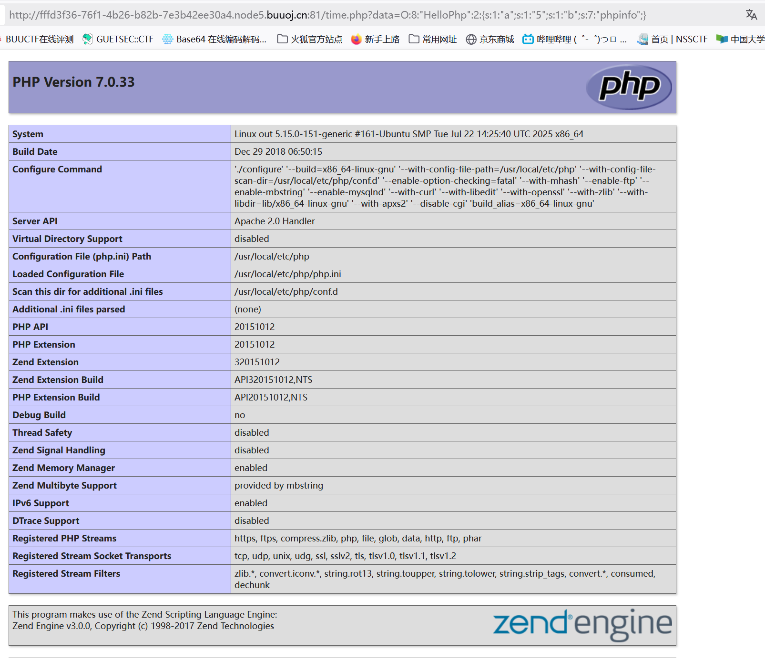
Task: Click the PHP API label
Action: 30,327
